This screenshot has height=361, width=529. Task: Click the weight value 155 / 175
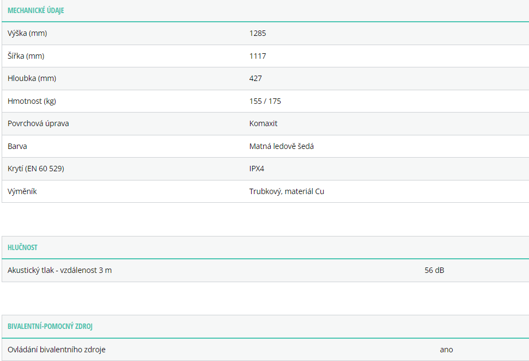(265, 101)
